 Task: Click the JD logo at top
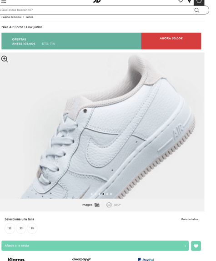[x=97, y=1]
